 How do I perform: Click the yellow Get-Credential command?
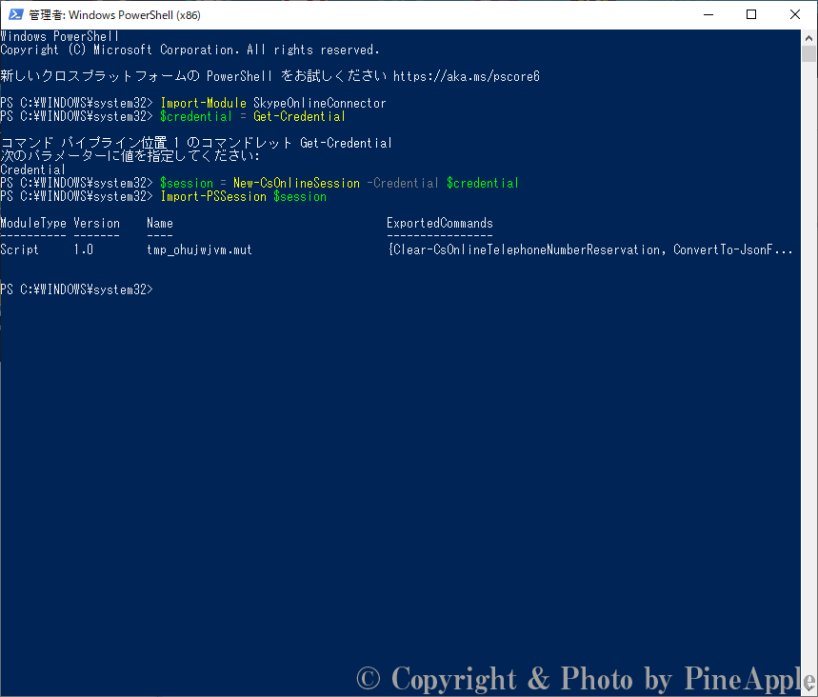(x=299, y=116)
